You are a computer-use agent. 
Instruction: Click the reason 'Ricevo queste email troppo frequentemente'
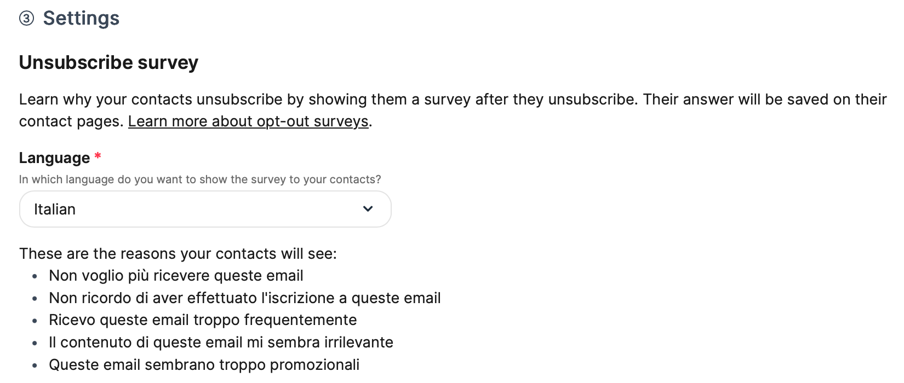[x=203, y=320]
